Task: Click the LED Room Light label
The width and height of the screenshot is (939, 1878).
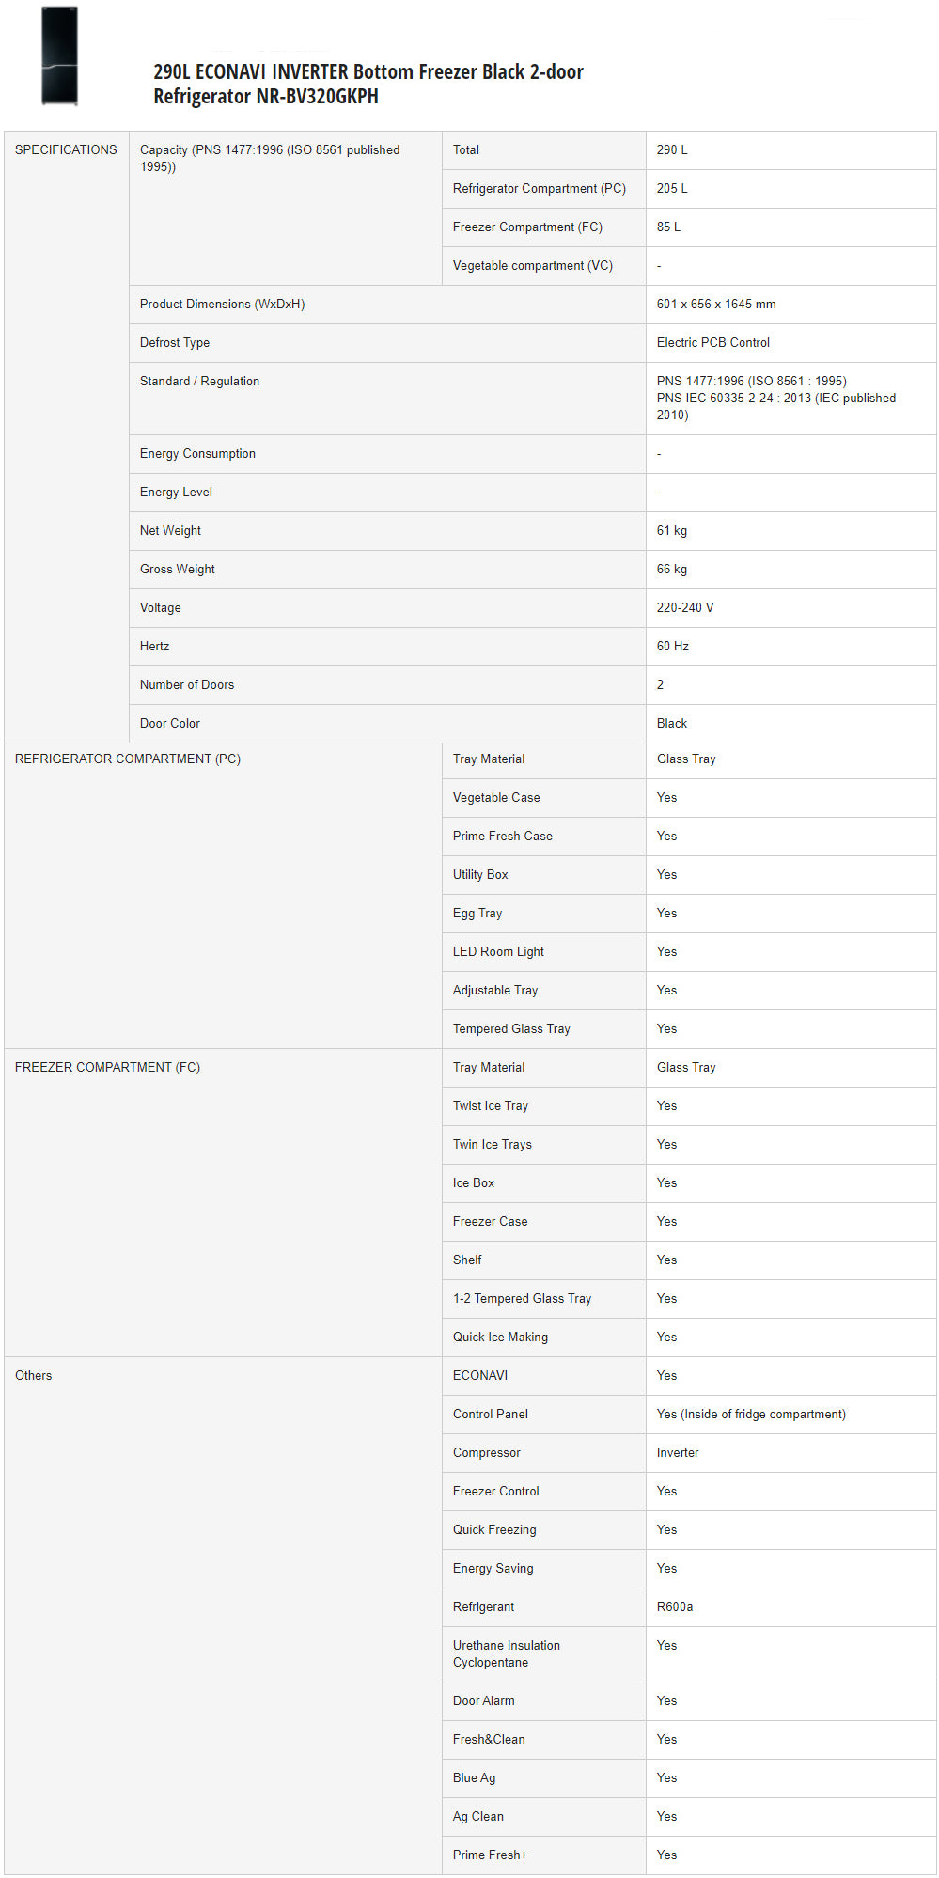Action: point(498,952)
